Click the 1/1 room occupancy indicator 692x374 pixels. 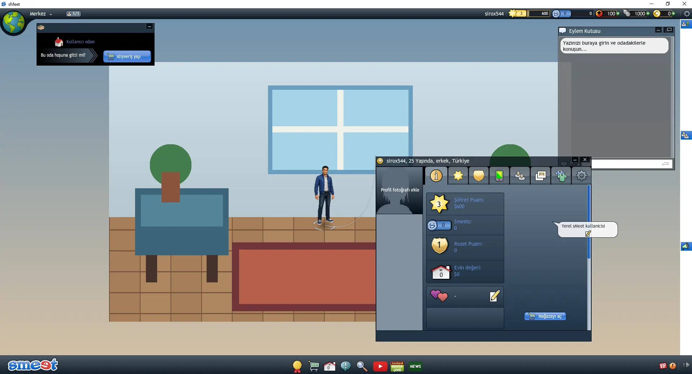73,14
